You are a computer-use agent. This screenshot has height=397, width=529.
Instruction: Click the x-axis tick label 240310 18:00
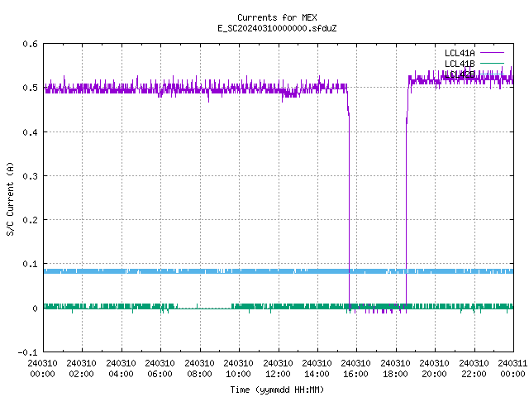[x=395, y=368]
